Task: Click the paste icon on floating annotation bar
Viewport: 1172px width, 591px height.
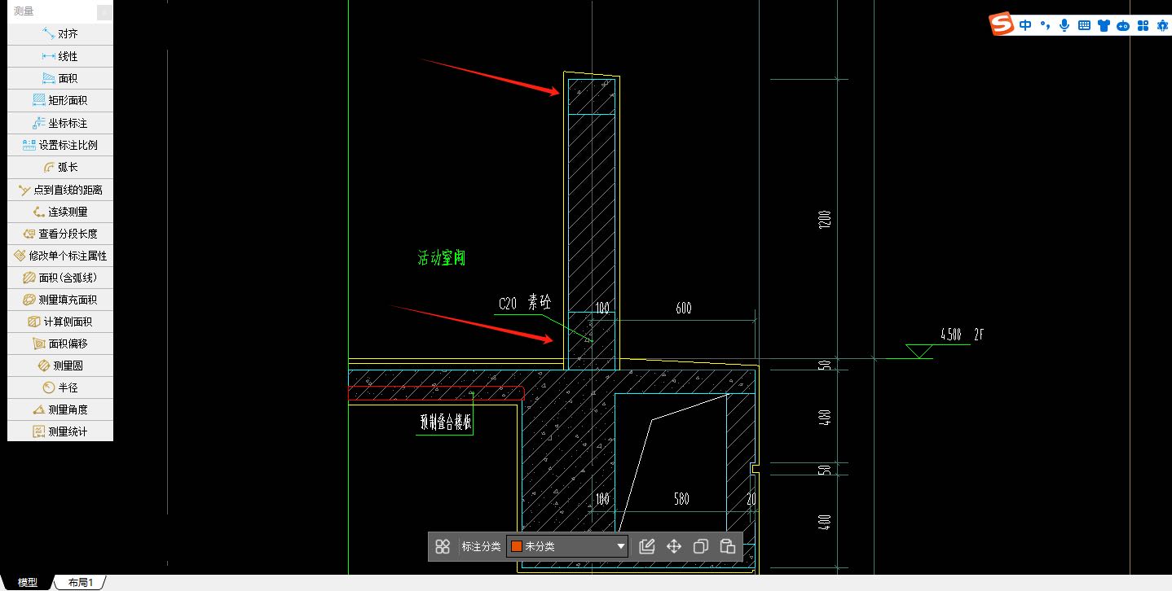Action: pos(728,546)
